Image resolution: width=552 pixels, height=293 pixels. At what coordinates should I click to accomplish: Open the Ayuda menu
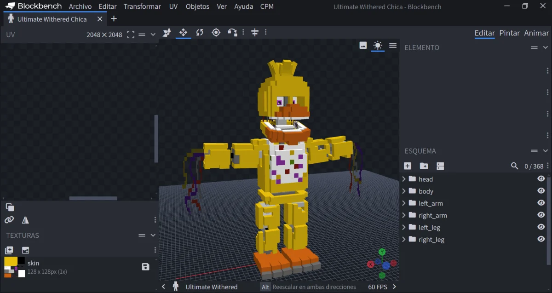pyautogui.click(x=244, y=6)
